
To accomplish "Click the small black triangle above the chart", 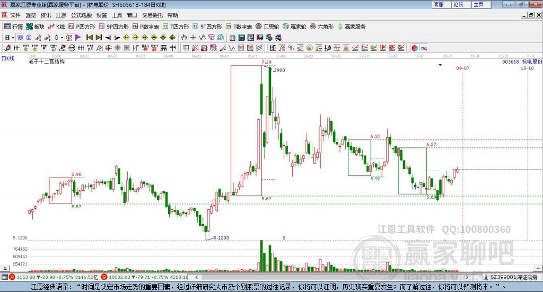I will (x=440, y=65).
